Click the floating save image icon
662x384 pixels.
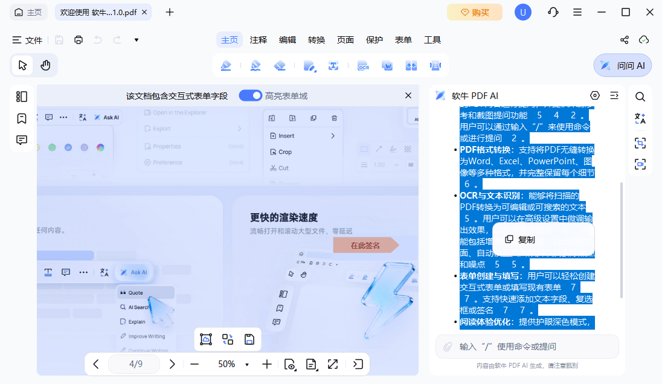coord(249,339)
